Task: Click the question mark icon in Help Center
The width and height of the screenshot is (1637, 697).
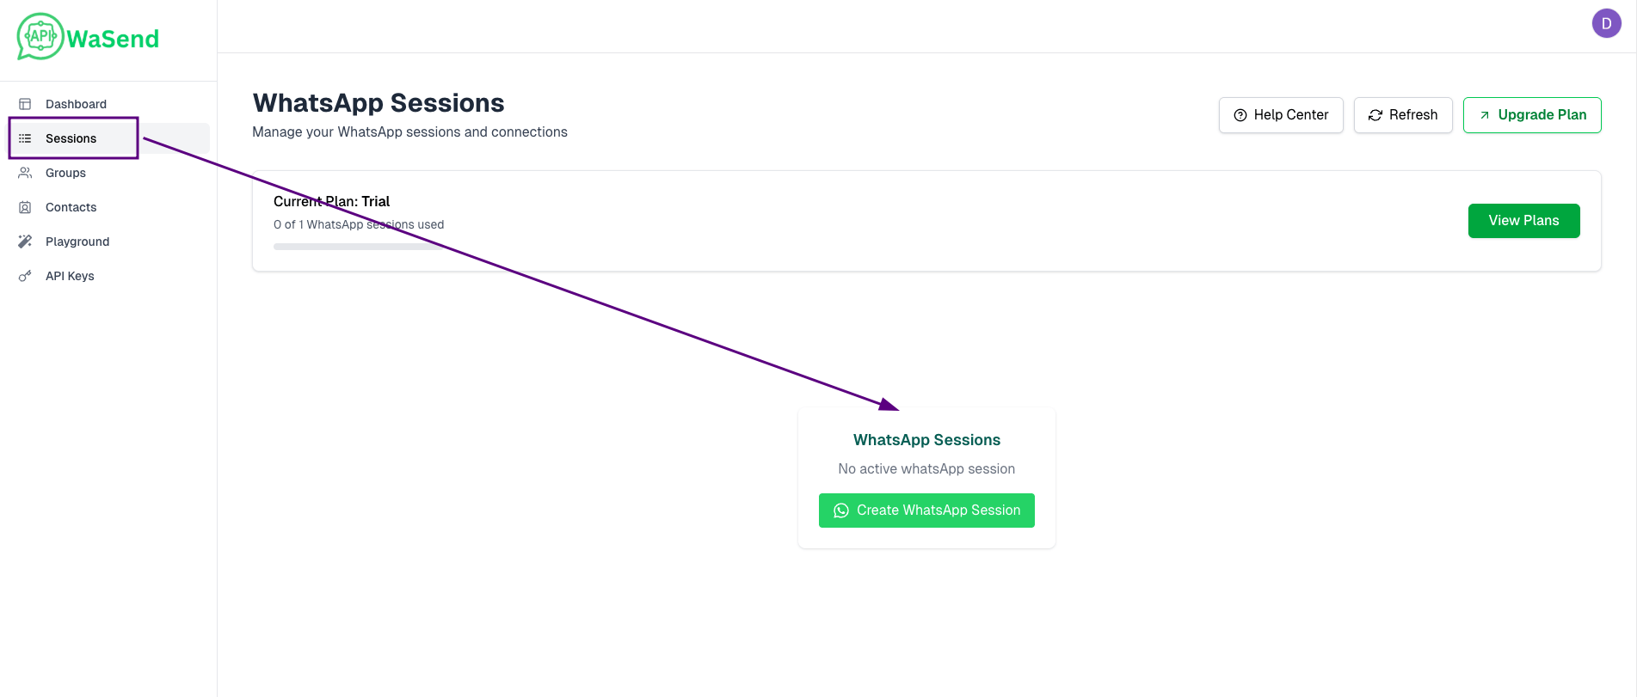Action: click(x=1240, y=115)
